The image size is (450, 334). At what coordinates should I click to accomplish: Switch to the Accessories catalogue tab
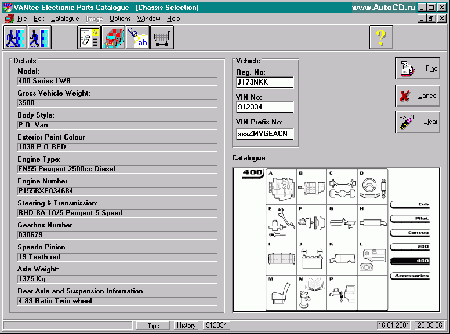click(x=410, y=276)
